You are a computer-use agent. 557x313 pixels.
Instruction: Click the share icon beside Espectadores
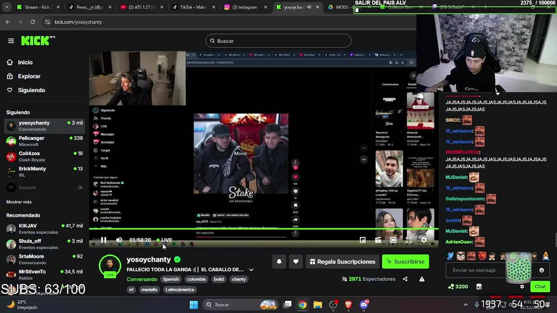coord(405,279)
